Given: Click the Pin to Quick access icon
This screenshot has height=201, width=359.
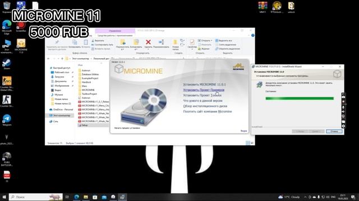Looking at the screenshot, I should 57,42.
